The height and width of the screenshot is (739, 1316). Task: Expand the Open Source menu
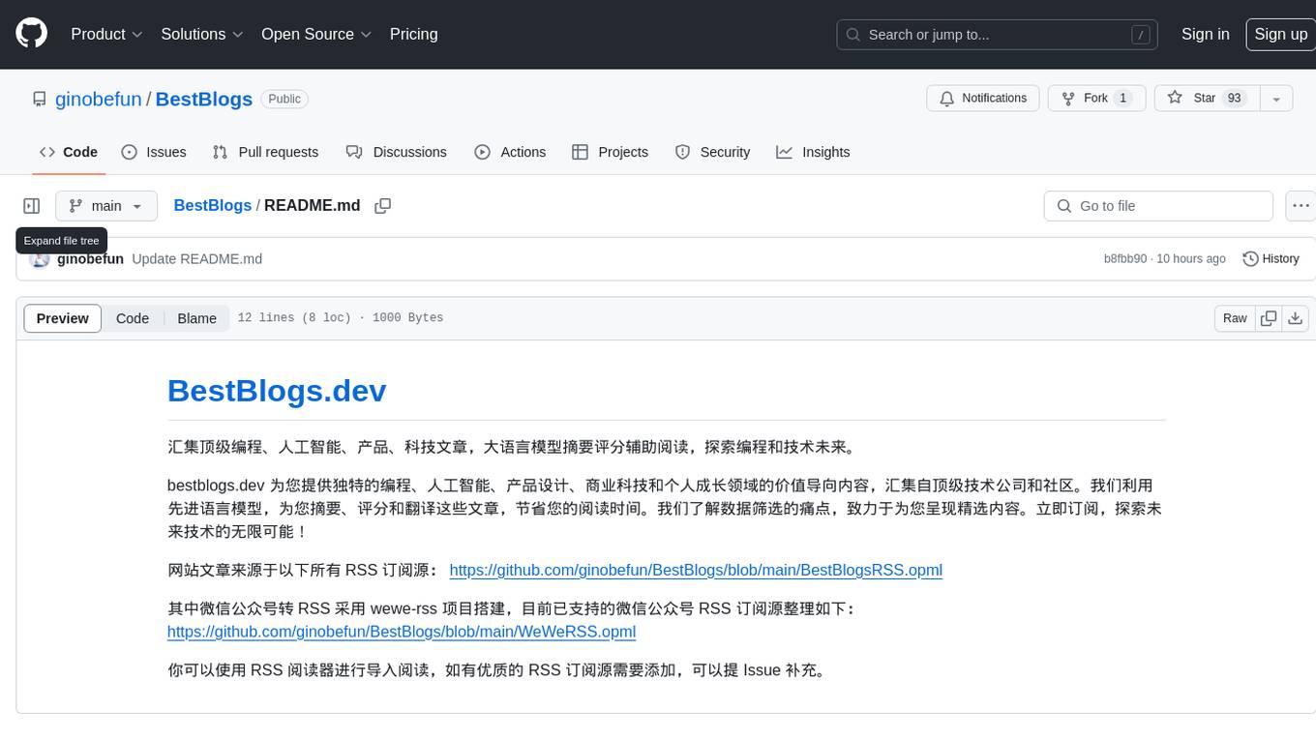[x=316, y=34]
